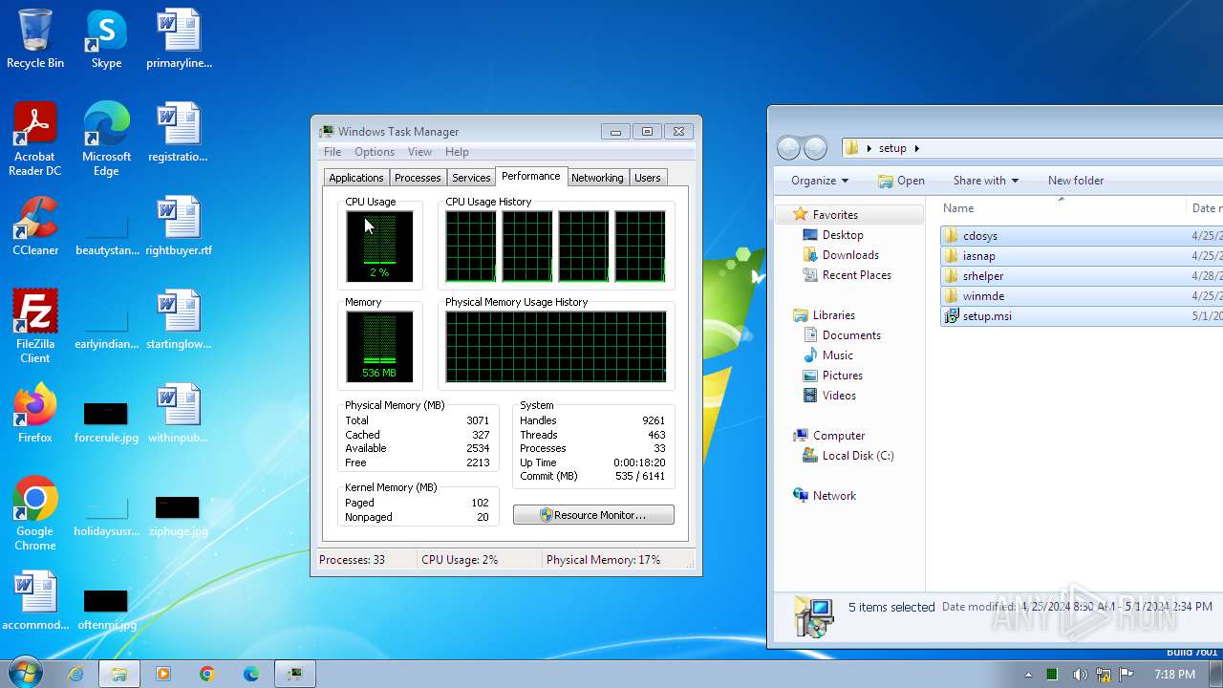
Task: Select Computer in the navigation pane
Action: click(839, 436)
